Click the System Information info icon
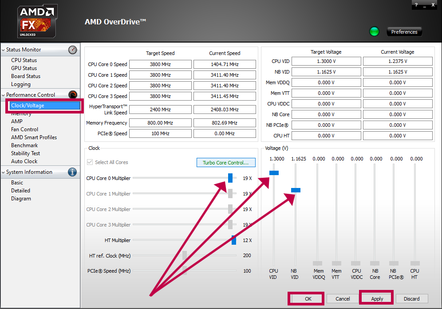Image resolution: width=442 pixels, height=309 pixels. point(72,172)
